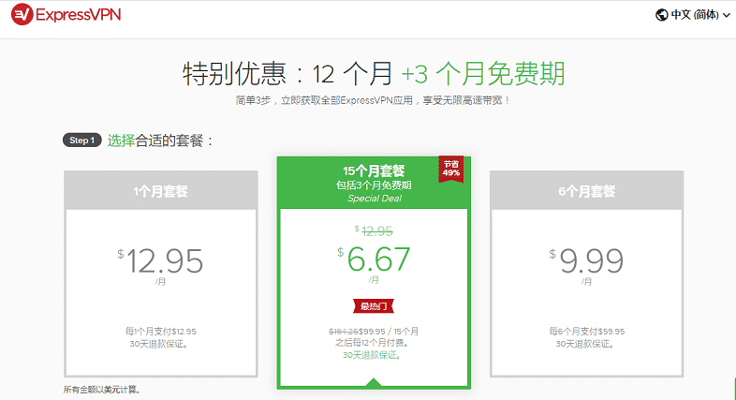Select the 1个月套餐 plan header
736x400 pixels.
tap(159, 191)
